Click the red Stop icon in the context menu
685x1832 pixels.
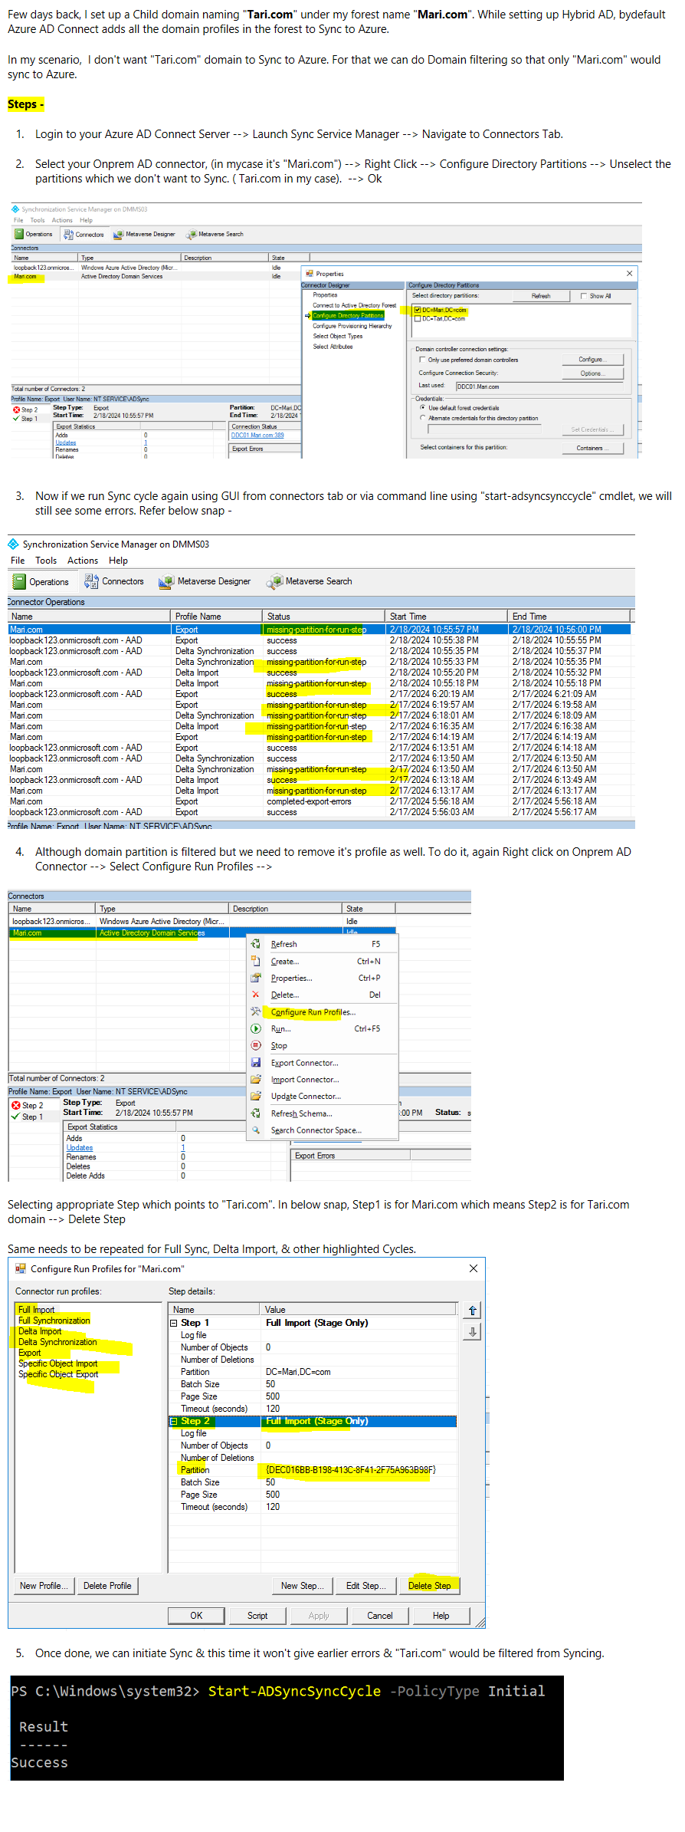point(256,1045)
